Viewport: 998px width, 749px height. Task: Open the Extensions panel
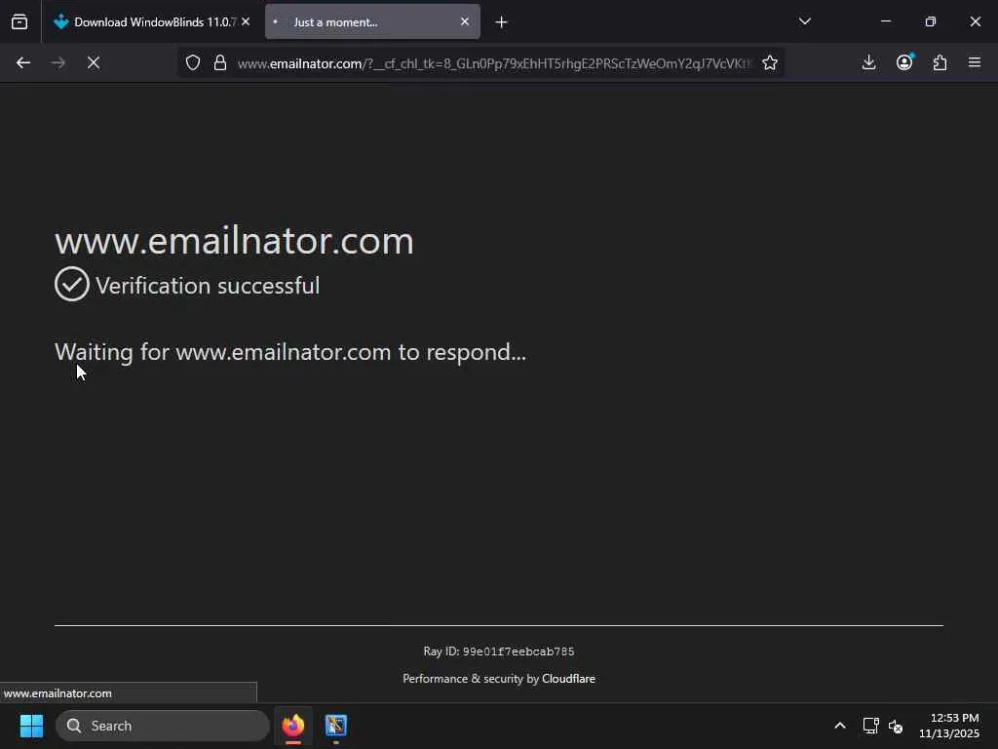point(940,62)
